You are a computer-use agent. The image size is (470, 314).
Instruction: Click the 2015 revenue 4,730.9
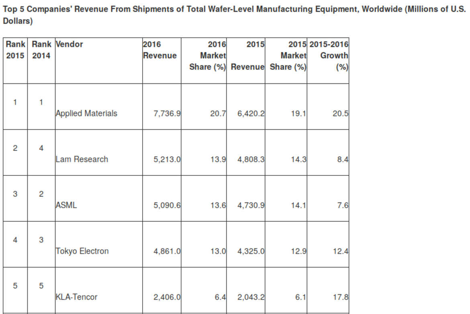click(251, 205)
